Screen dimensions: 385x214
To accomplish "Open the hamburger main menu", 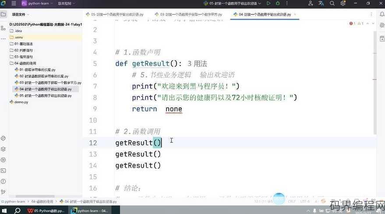I will tap(14, 3).
